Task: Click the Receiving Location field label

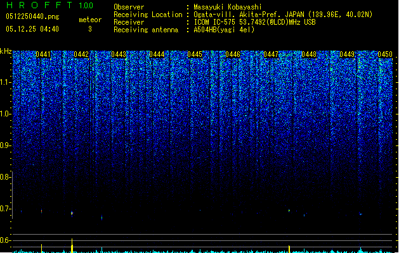Action: 148,15
